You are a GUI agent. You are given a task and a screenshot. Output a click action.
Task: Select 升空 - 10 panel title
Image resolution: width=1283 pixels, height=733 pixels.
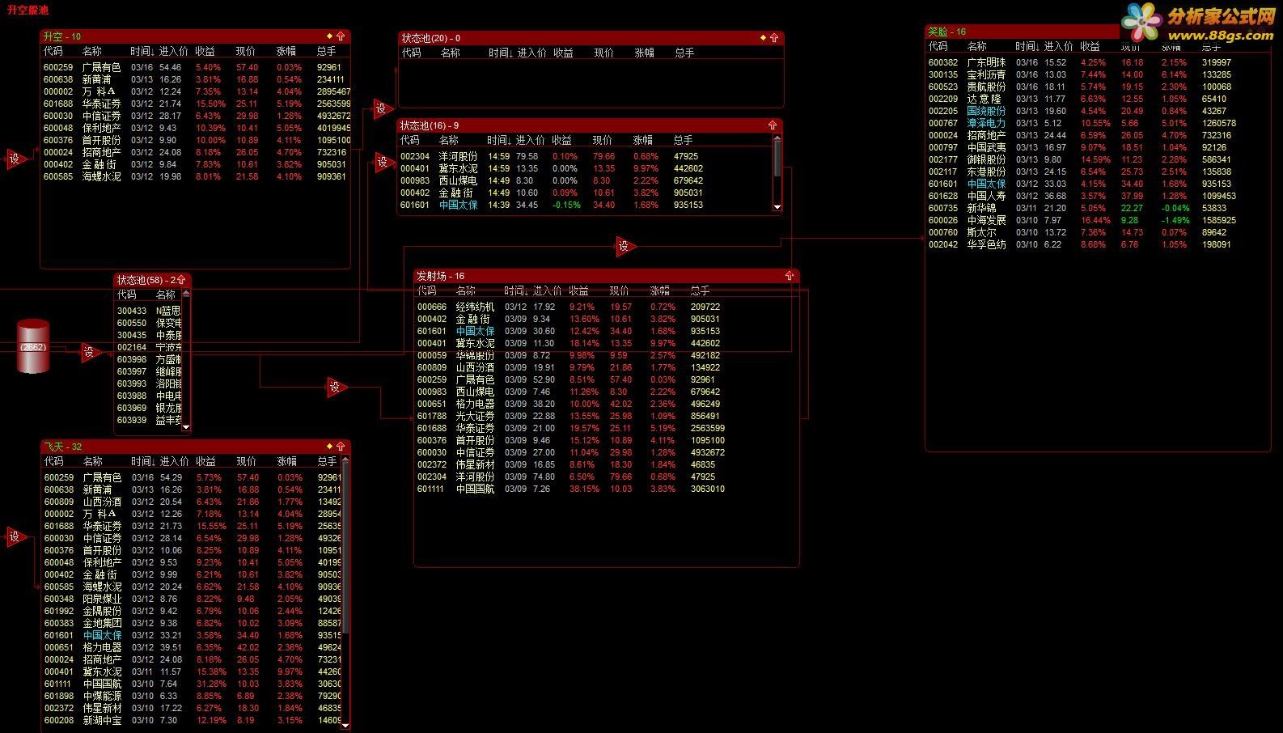[x=62, y=36]
